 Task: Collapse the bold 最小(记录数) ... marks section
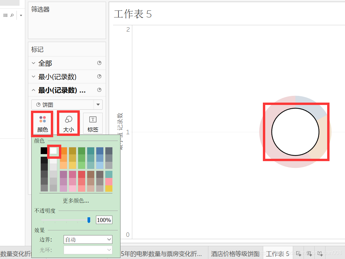click(33, 90)
